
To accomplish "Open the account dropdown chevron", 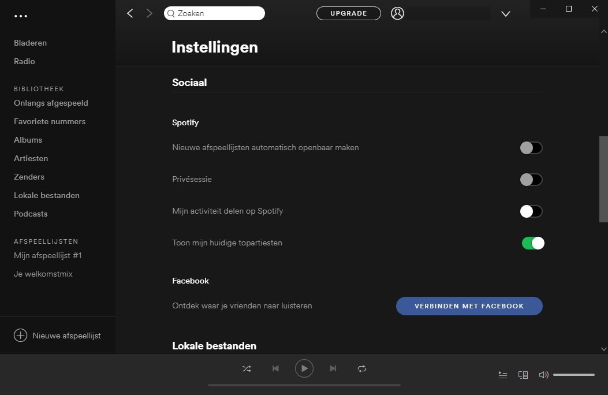I will (x=506, y=13).
